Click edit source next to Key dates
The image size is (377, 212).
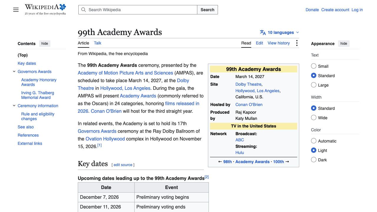pos(123,165)
